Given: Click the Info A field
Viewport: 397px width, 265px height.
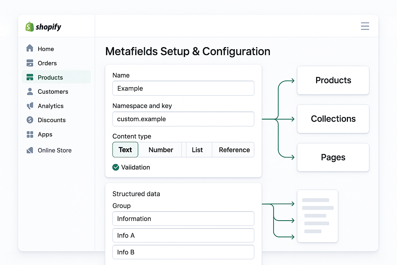Looking at the screenshot, I should coord(183,235).
